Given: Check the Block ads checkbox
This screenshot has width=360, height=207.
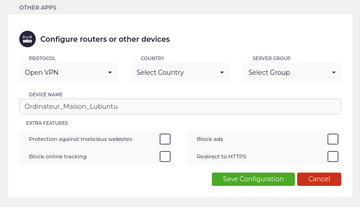Looking at the screenshot, I should (x=333, y=139).
